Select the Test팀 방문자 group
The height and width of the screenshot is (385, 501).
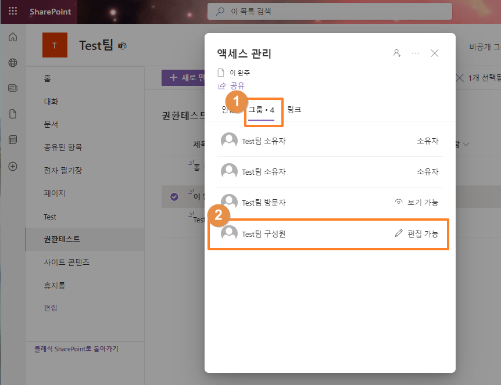click(330, 203)
